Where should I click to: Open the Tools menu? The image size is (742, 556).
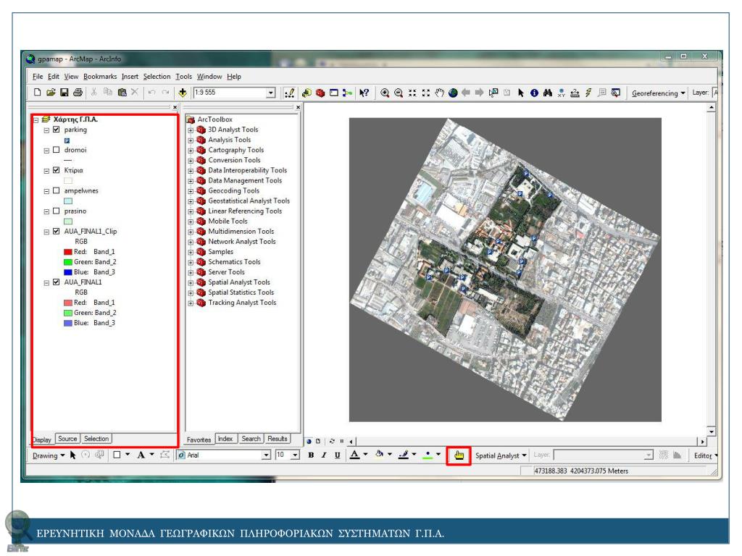pyautogui.click(x=183, y=77)
